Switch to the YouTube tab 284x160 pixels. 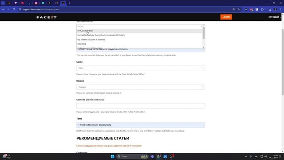coord(23,3)
